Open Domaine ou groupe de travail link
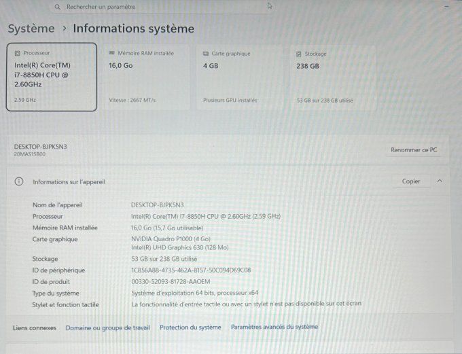The height and width of the screenshot is (354, 462). pos(108,328)
